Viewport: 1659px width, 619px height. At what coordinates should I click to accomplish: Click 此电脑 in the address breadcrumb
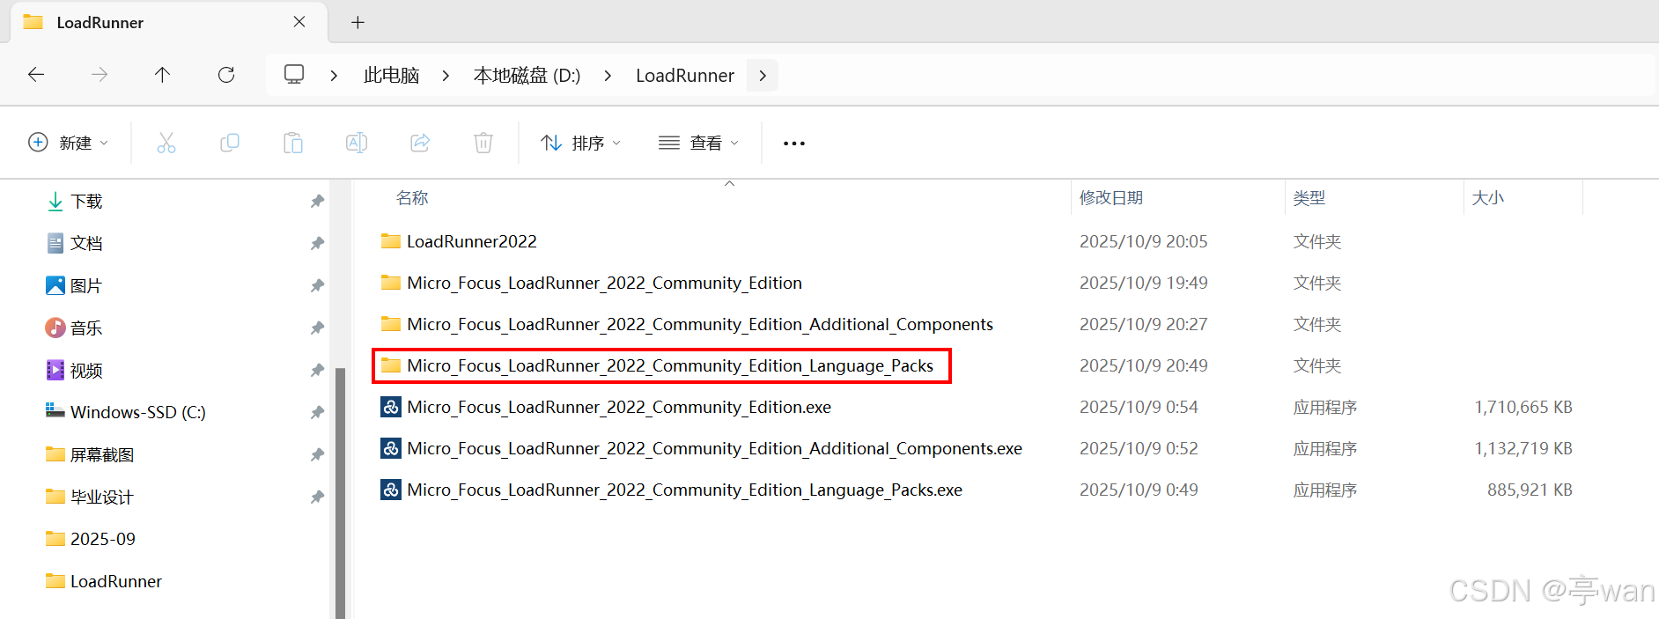(x=392, y=76)
